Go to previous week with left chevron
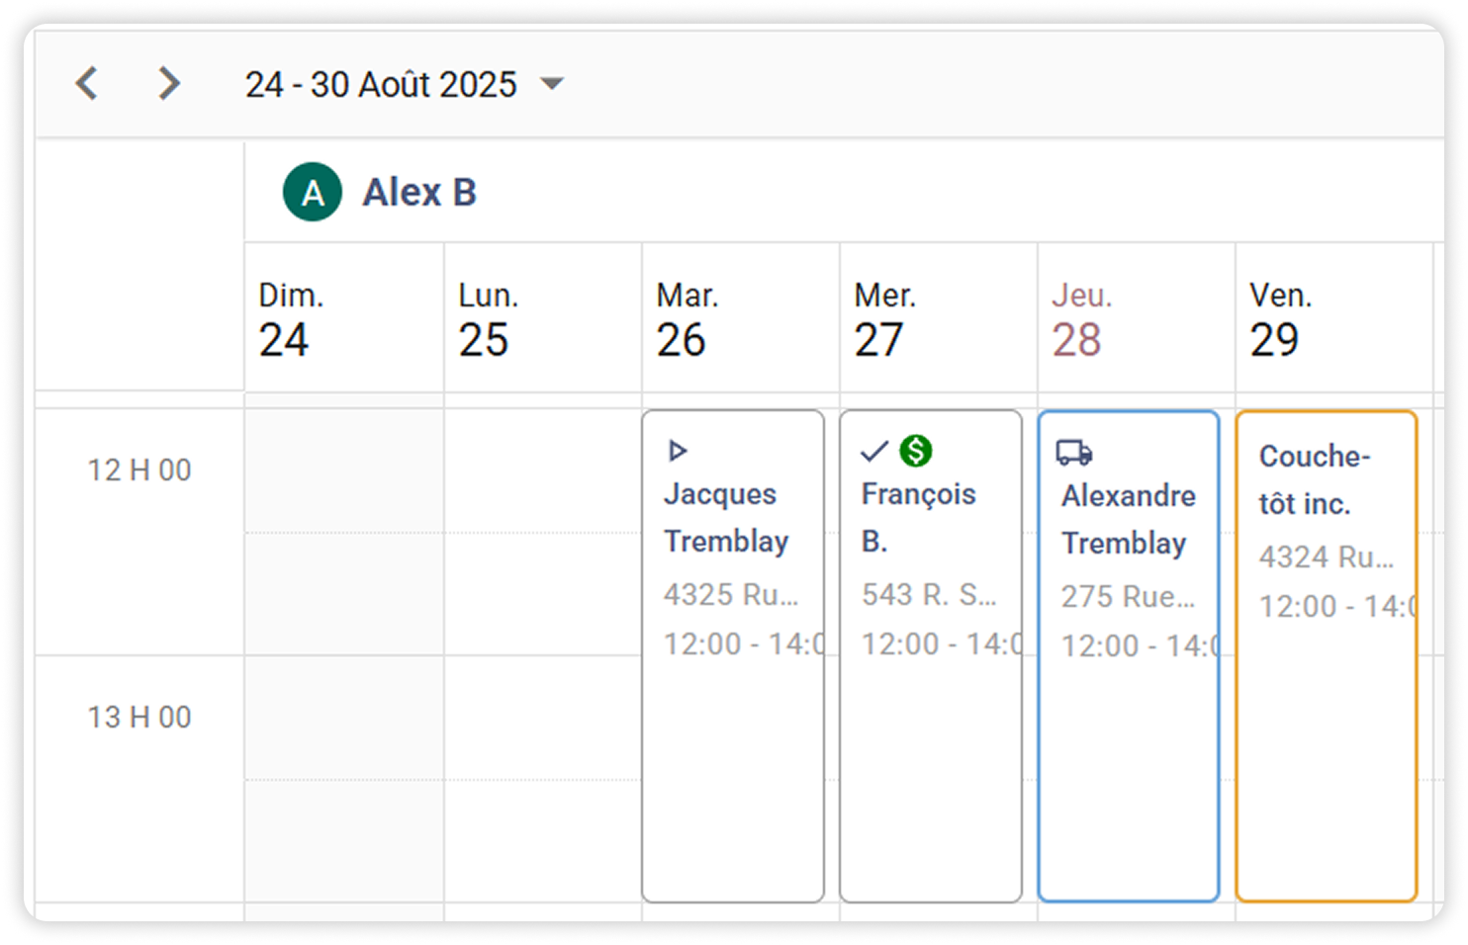The width and height of the screenshot is (1468, 945). [x=87, y=84]
